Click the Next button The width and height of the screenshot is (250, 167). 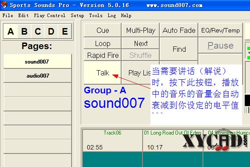pos(141,43)
